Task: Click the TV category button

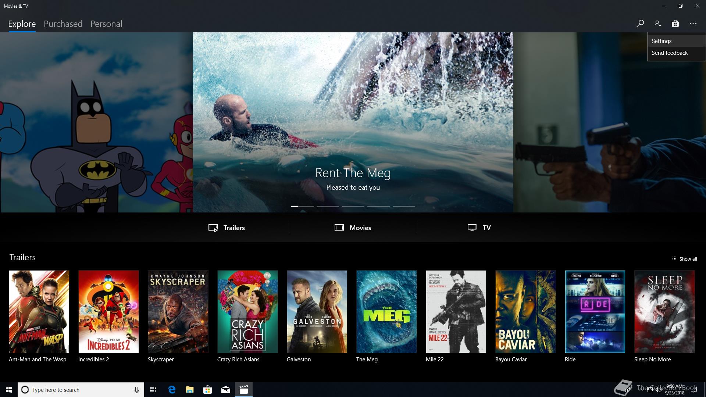Action: [x=479, y=228]
